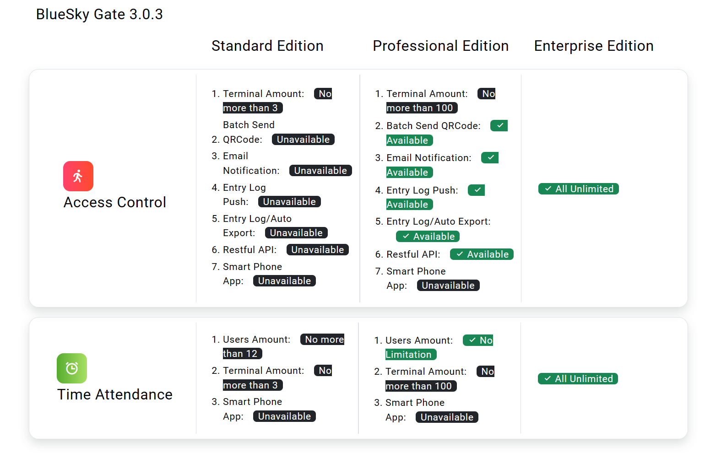Click "more than 100" in Professional Time Attendance
Viewport: 705px width, 453px height.
click(x=421, y=386)
